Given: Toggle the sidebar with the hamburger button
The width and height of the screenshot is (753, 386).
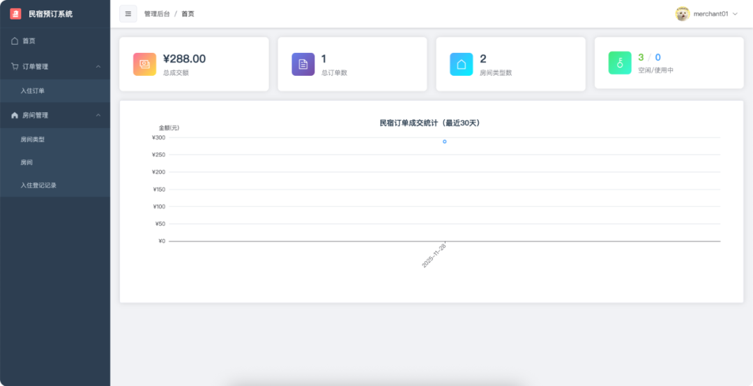Looking at the screenshot, I should point(128,14).
